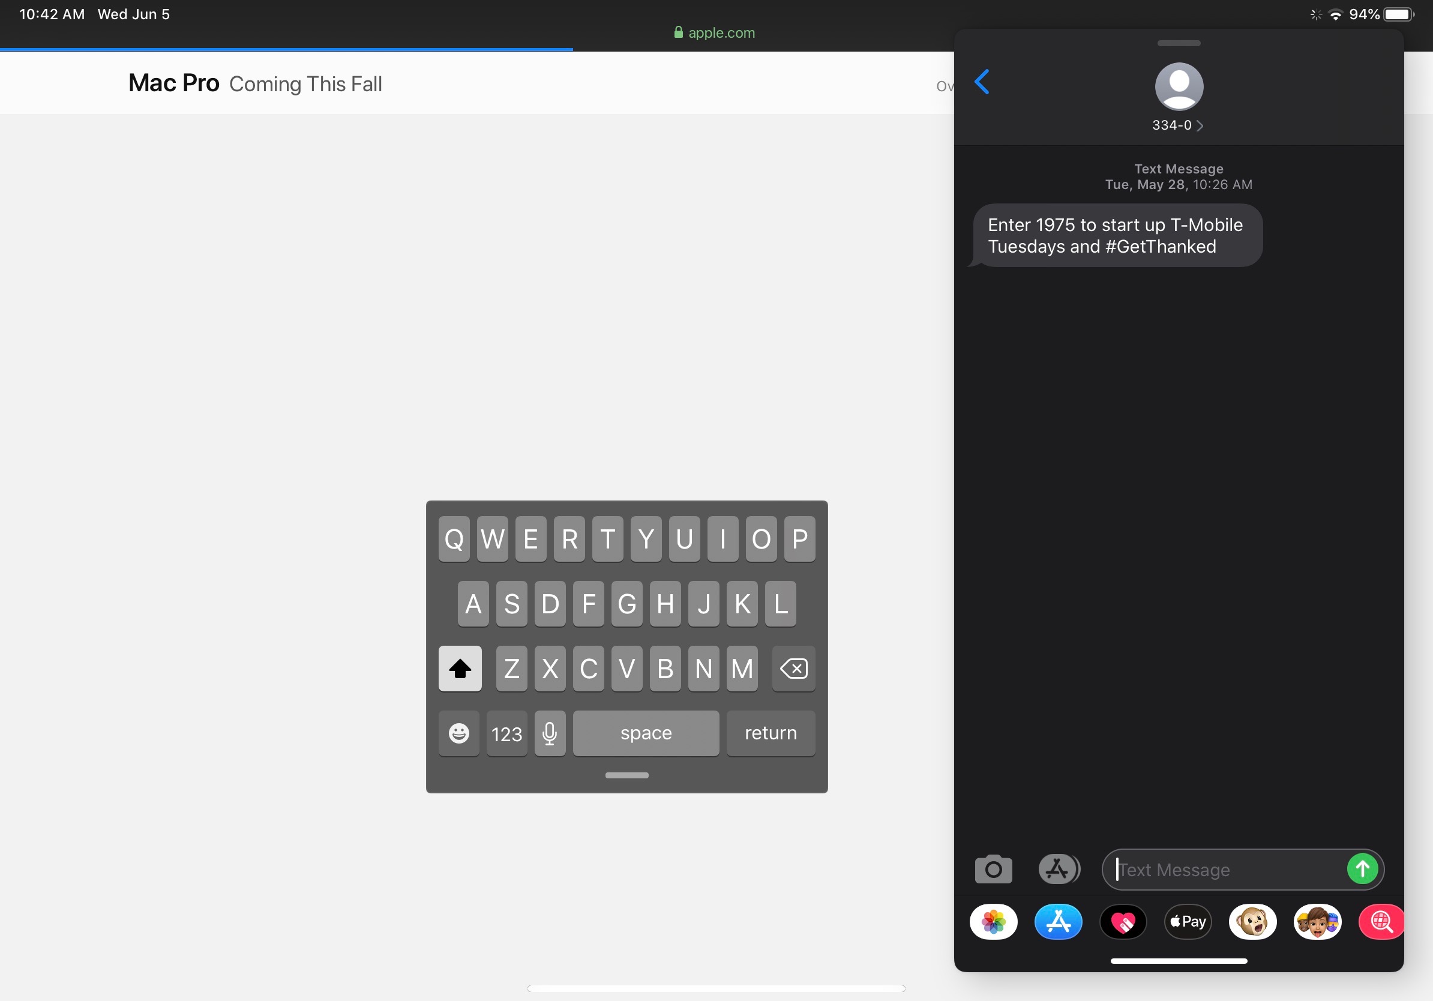Tap the O key on floating keyboard
1433x1001 pixels.
pyautogui.click(x=761, y=538)
